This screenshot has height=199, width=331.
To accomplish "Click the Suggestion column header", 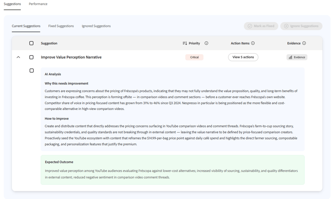I will (49, 43).
